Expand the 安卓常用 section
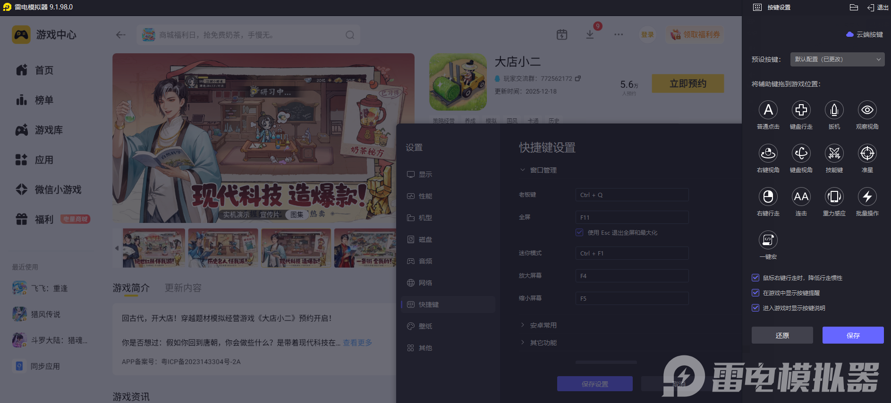This screenshot has height=403, width=891. 543,325
